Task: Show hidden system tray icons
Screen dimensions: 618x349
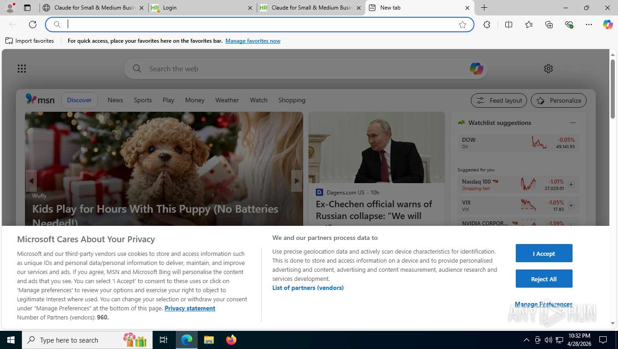Action: (x=527, y=340)
